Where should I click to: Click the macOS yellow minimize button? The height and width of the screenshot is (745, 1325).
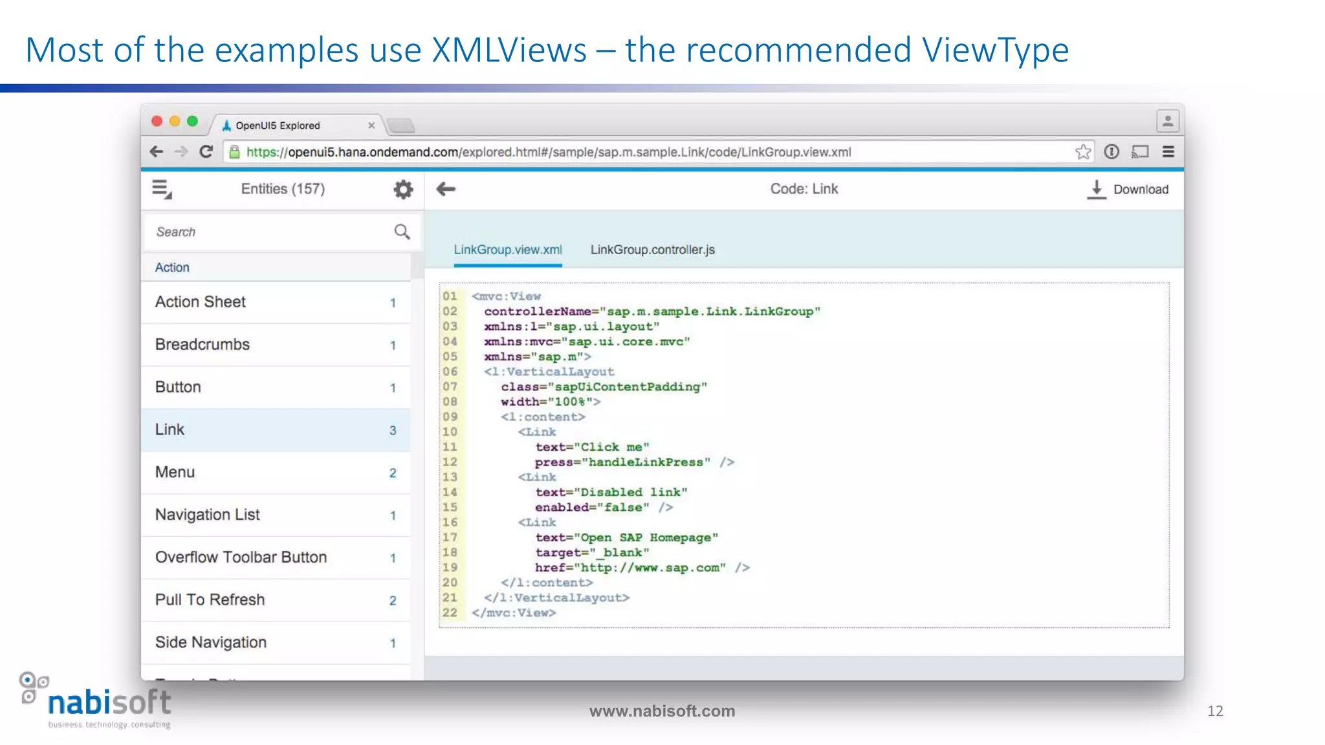coord(175,121)
